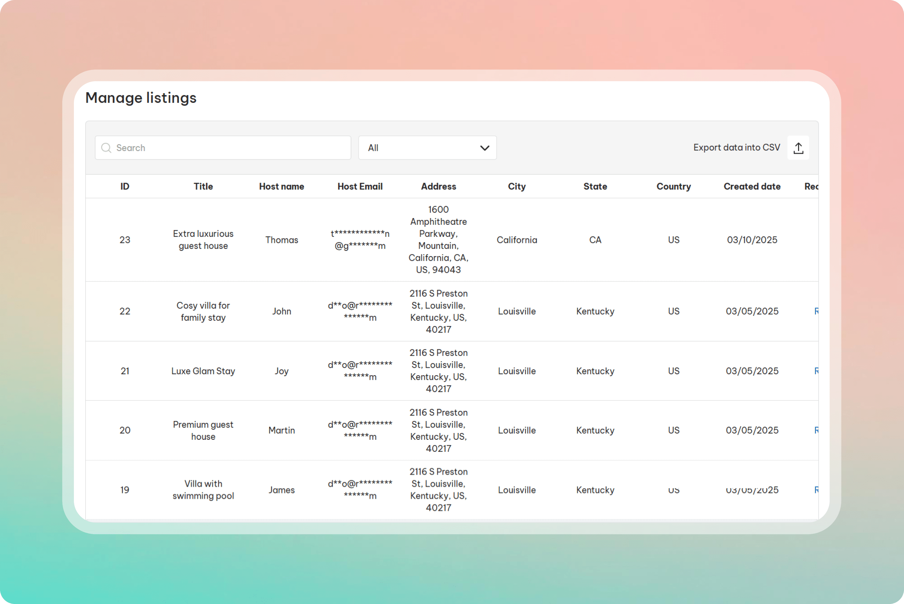
Task: Click host name John
Action: point(281,311)
